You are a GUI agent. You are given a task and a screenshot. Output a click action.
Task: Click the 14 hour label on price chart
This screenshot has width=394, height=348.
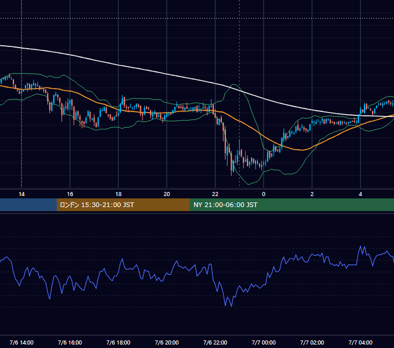21,194
